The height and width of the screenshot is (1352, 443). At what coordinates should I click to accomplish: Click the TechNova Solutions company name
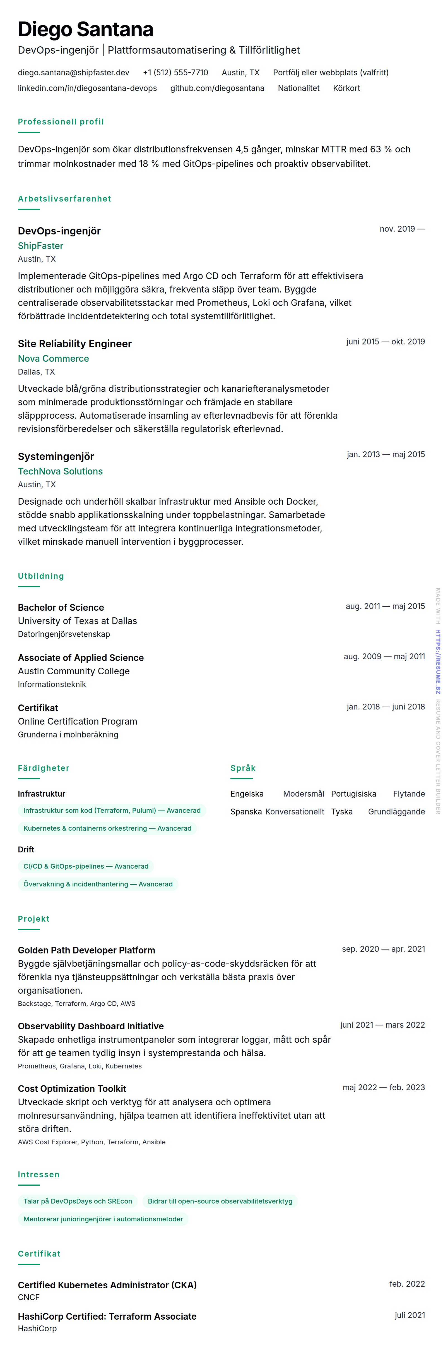click(60, 471)
